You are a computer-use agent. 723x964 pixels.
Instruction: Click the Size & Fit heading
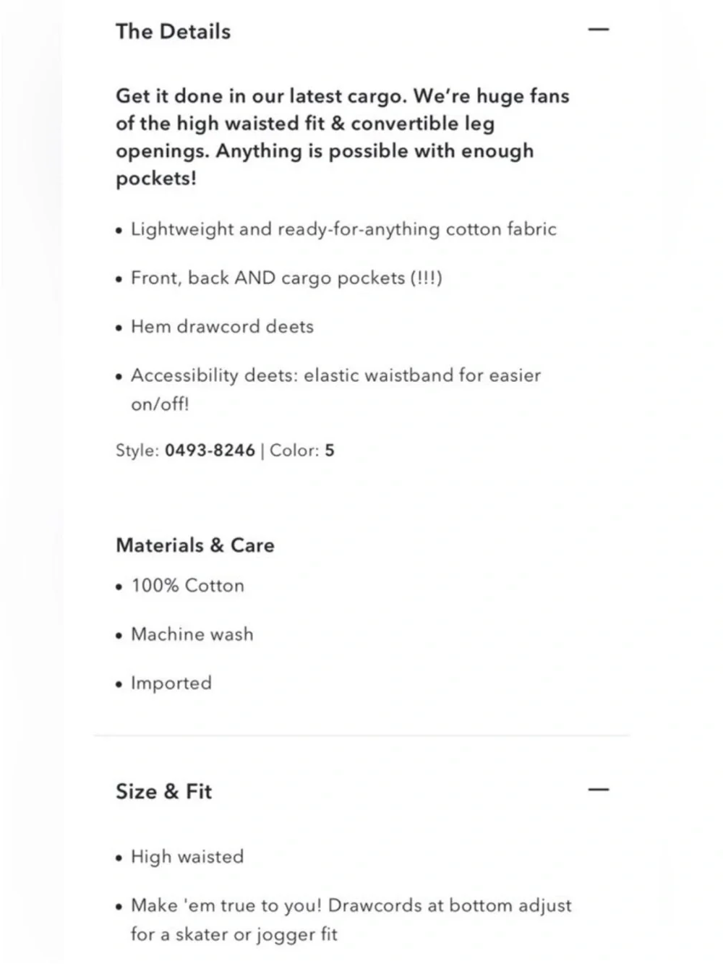163,791
